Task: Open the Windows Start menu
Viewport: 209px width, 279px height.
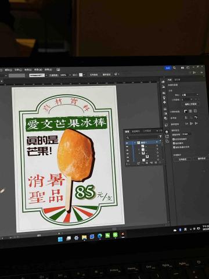Action: pyautogui.click(x=60, y=239)
